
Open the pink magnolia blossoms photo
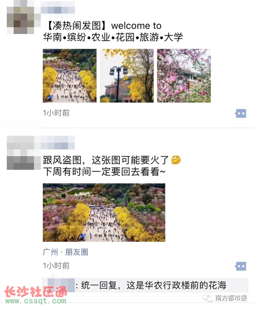pyautogui.click(x=184, y=76)
